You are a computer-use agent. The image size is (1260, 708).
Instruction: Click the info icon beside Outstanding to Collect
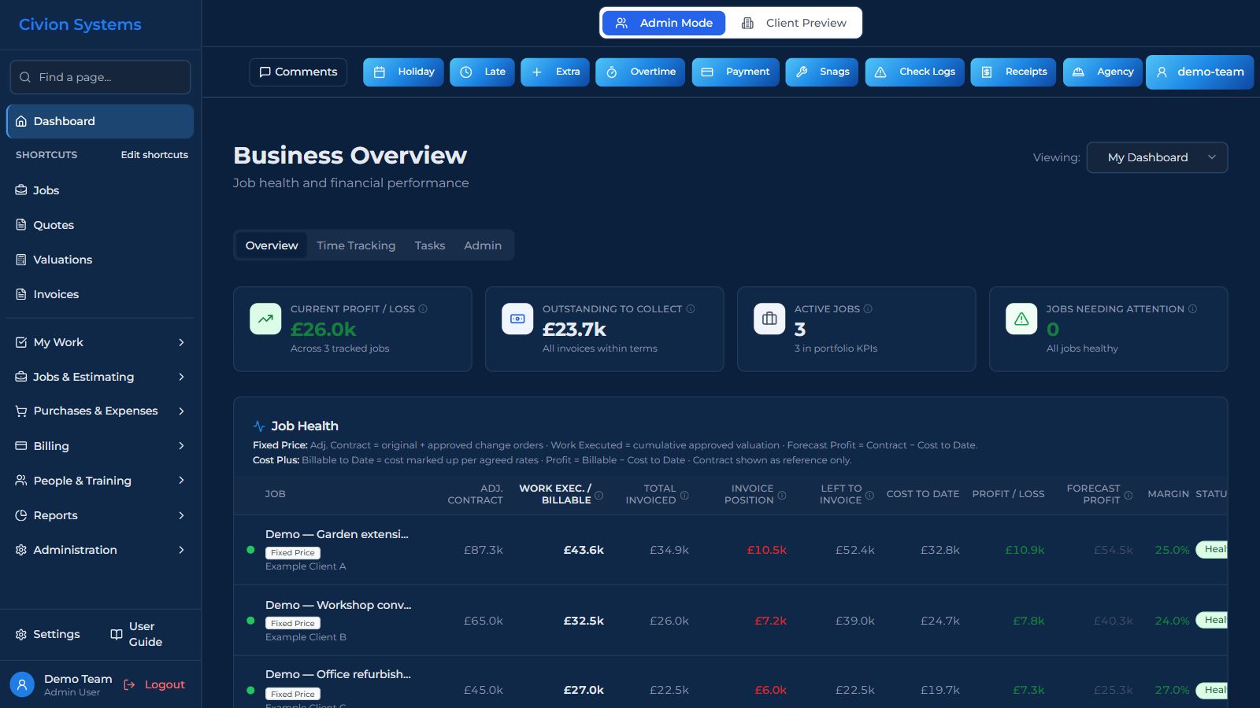(691, 309)
